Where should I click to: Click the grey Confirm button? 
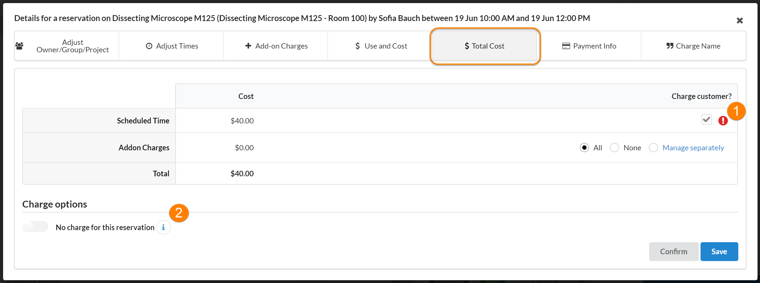[x=673, y=251]
